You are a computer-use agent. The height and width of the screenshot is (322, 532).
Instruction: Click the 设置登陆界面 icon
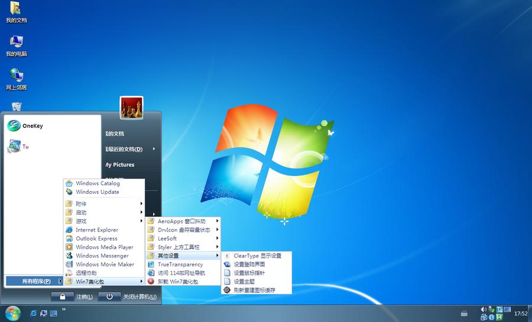click(x=227, y=264)
